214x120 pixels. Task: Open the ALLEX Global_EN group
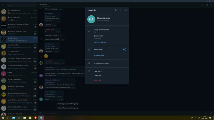[19, 114]
